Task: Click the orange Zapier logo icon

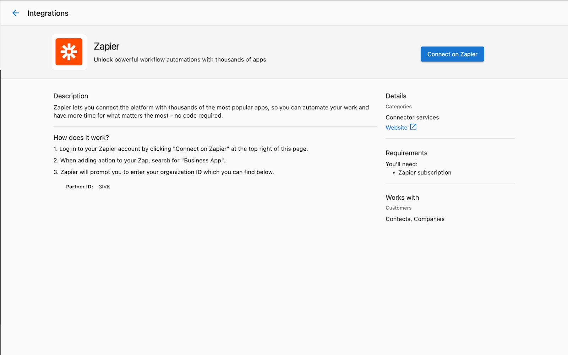Action: tap(69, 52)
